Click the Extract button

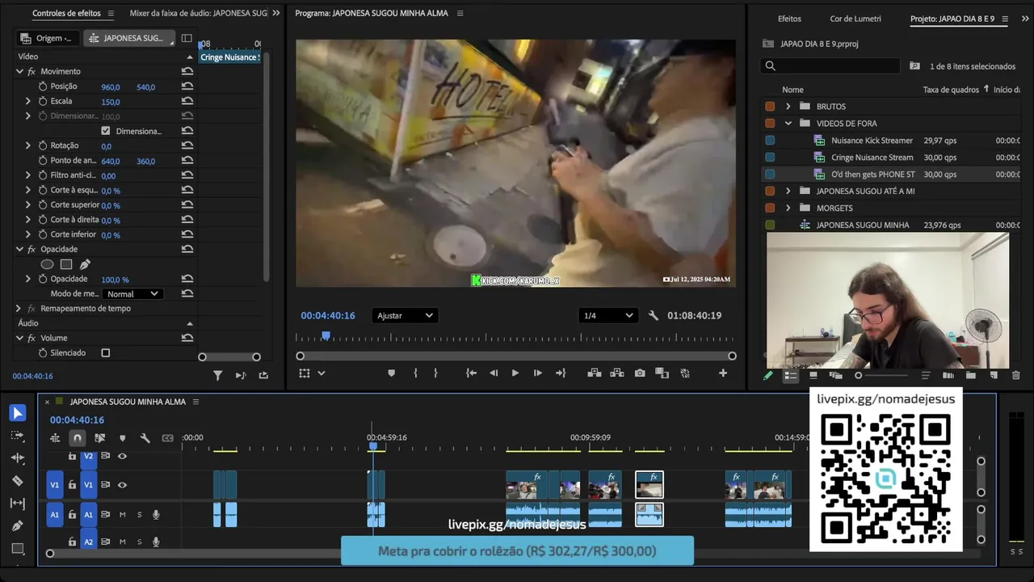(617, 373)
